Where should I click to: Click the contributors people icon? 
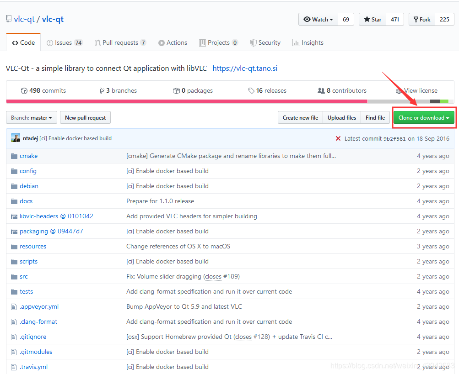click(321, 90)
